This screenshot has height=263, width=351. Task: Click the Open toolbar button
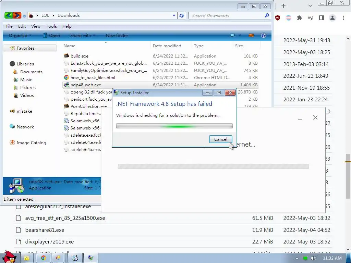(51, 35)
